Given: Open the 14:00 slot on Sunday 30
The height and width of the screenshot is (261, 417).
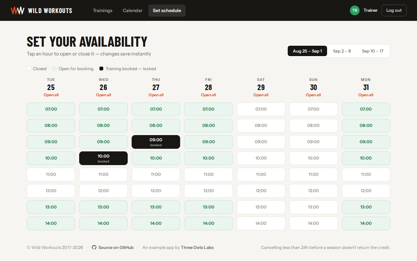Looking at the screenshot, I should tap(313, 223).
